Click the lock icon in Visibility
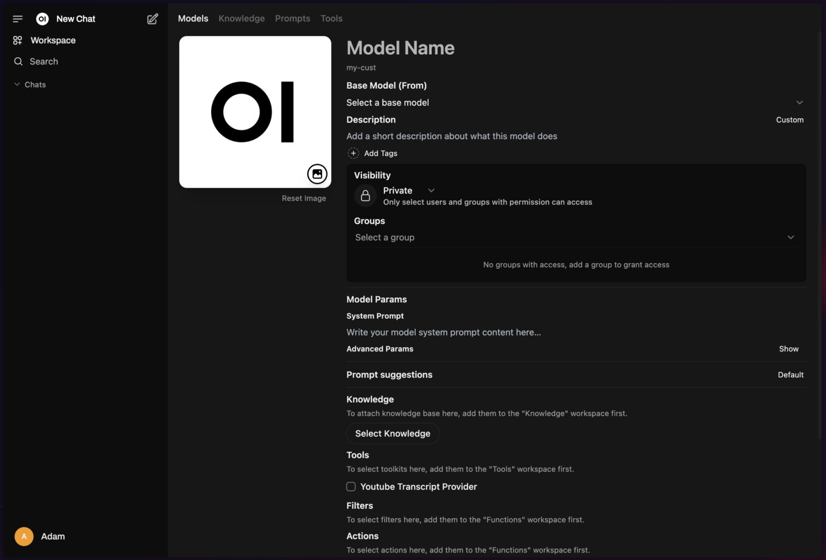The width and height of the screenshot is (826, 560). click(365, 195)
